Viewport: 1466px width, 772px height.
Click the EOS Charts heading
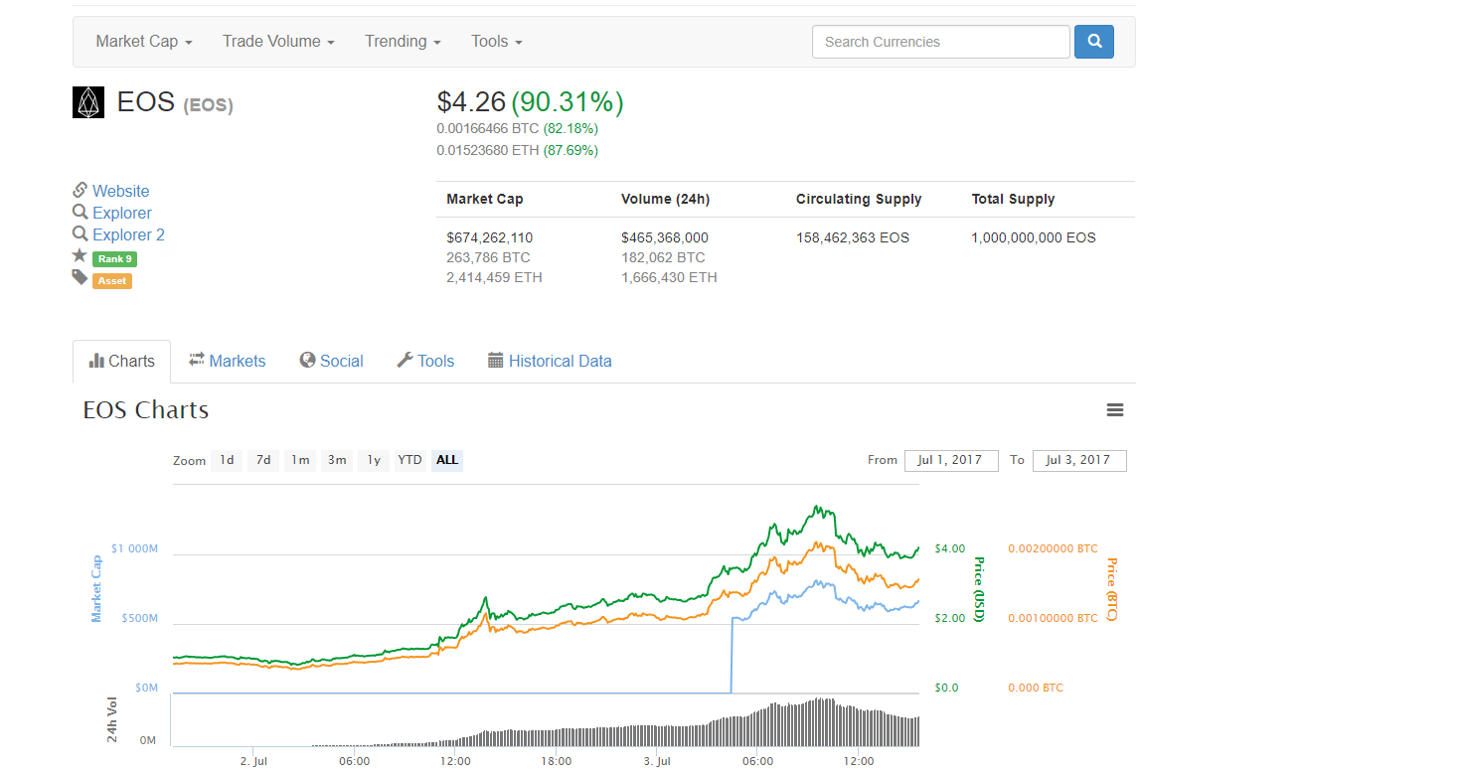coord(146,410)
